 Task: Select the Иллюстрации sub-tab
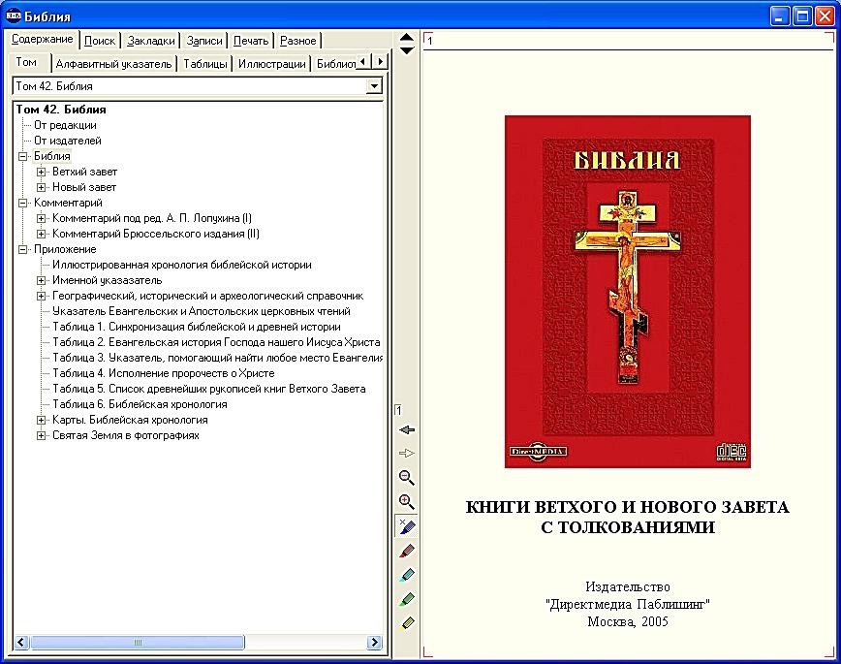272,64
